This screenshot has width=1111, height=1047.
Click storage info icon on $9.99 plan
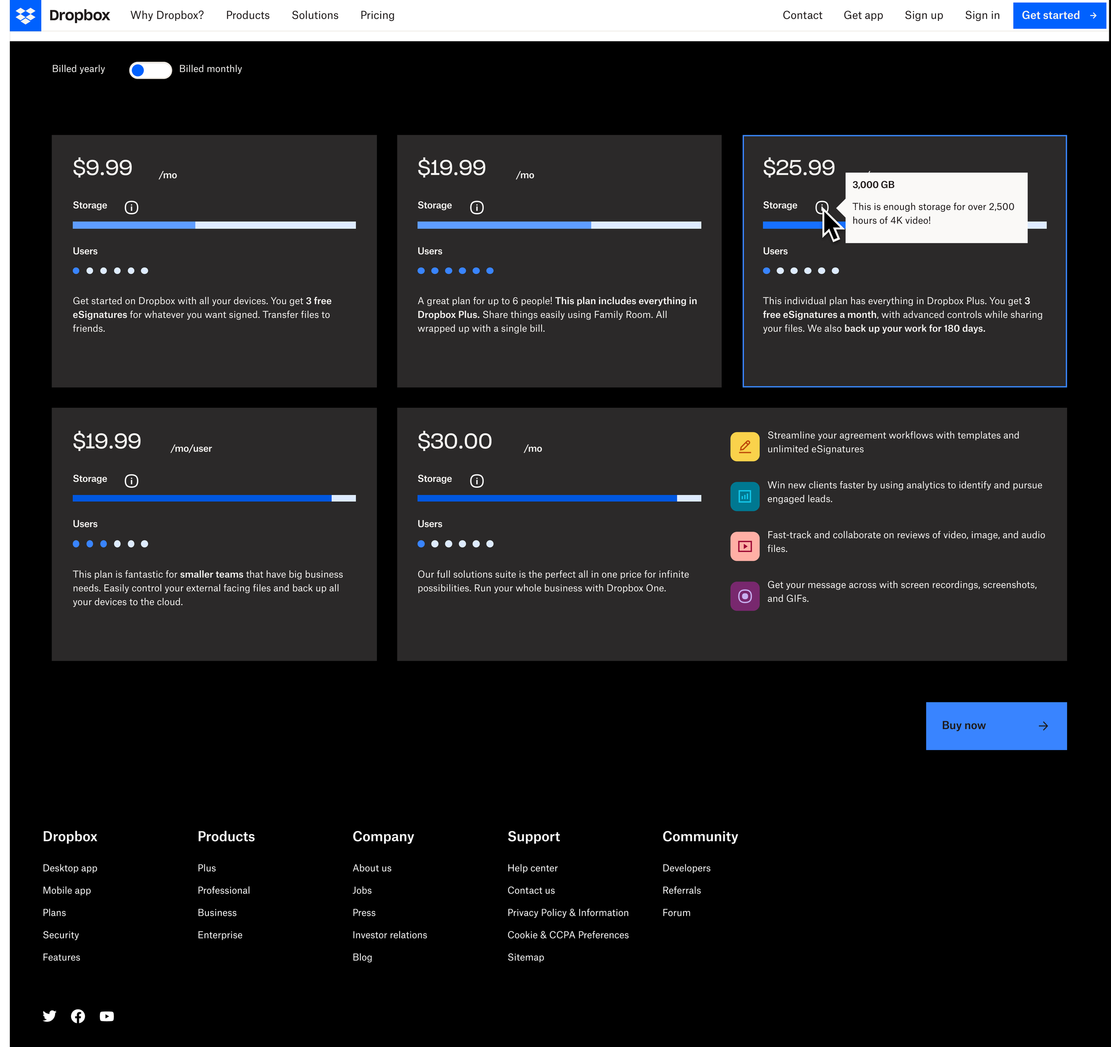[132, 207]
